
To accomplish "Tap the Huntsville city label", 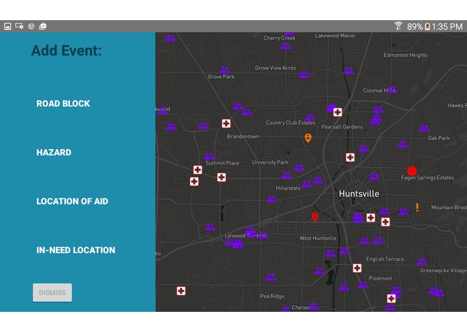I will tap(359, 194).
